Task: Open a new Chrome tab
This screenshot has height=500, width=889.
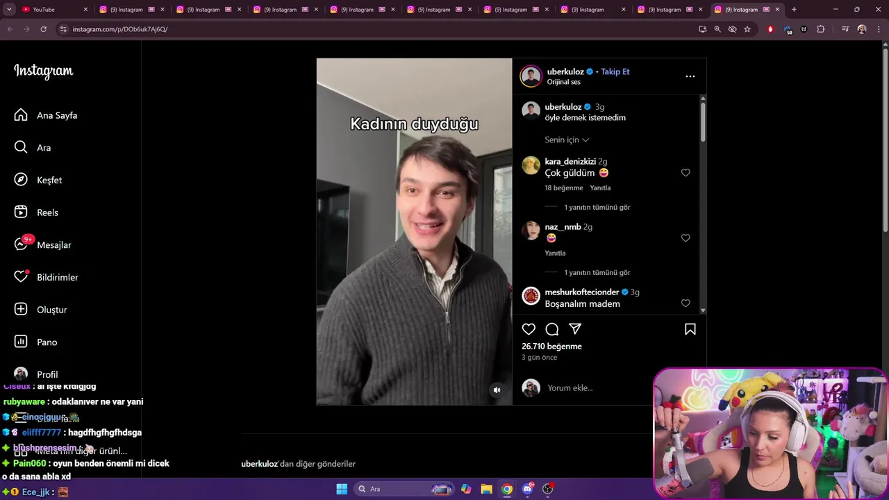Action: coord(794,10)
